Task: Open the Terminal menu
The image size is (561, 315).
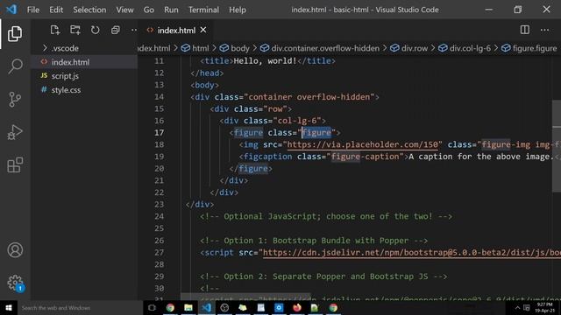Action: coord(203,10)
